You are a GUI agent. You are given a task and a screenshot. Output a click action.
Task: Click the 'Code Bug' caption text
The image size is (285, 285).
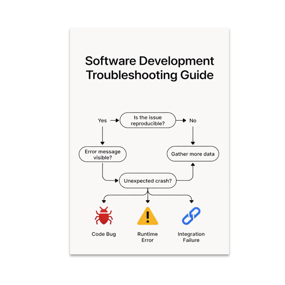[103, 234]
